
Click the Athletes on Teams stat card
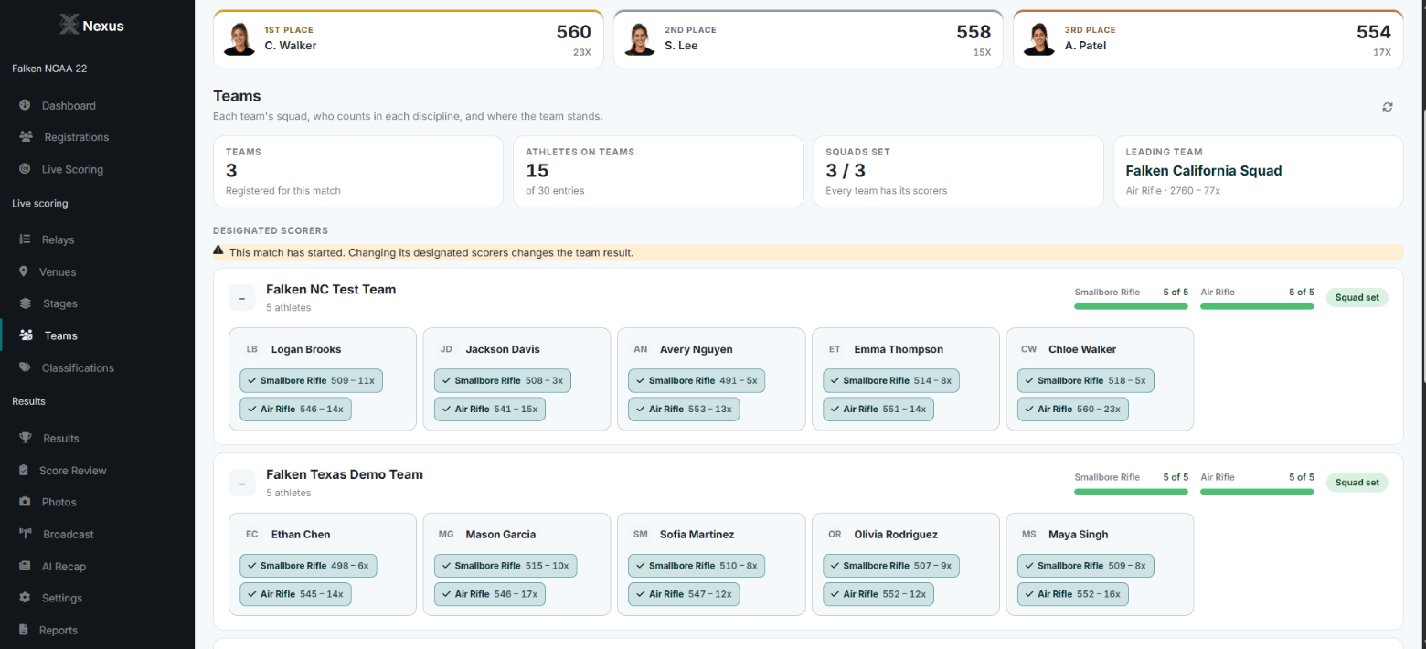tap(658, 172)
